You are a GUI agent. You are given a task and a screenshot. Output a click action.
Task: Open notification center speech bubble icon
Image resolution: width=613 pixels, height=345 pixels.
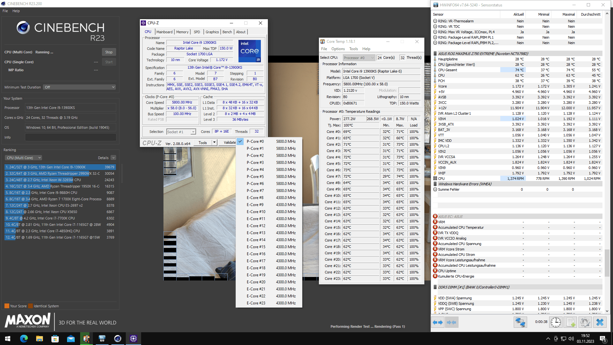pyautogui.click(x=603, y=339)
